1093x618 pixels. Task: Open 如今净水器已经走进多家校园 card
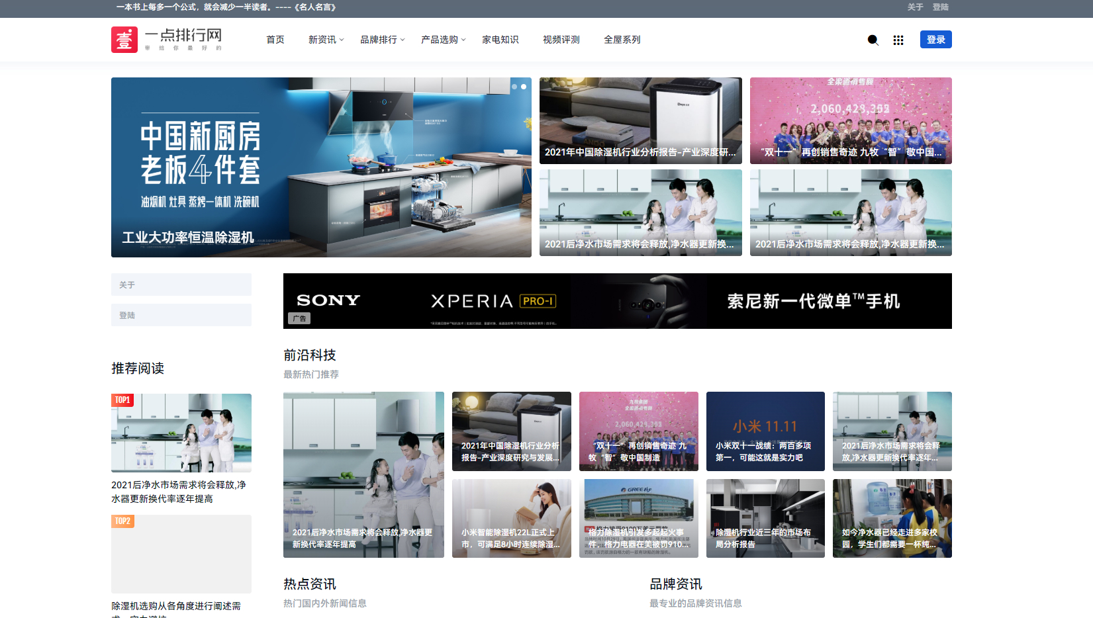(x=892, y=518)
